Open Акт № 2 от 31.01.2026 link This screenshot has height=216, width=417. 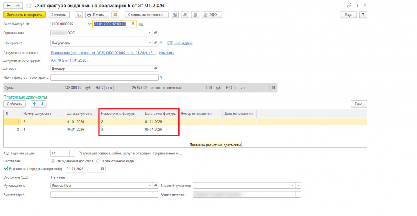pyautogui.click(x=70, y=60)
